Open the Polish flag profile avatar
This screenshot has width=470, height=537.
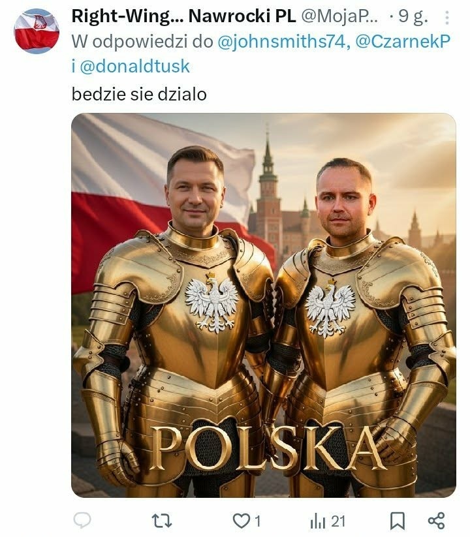[37, 31]
